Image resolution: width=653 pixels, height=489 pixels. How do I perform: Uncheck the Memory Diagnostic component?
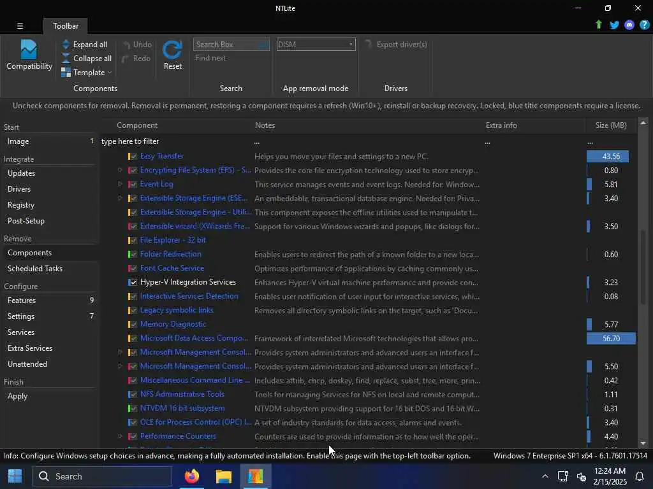(x=133, y=324)
